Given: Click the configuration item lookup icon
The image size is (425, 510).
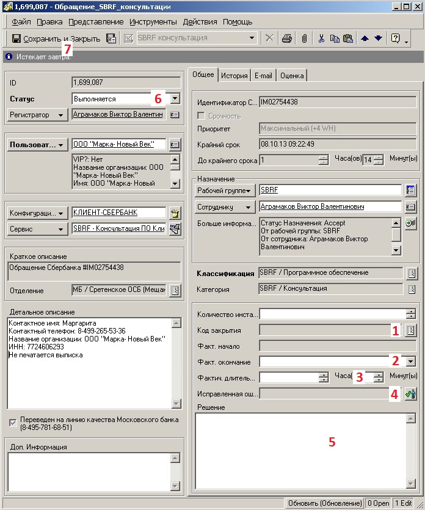Looking at the screenshot, I should [175, 213].
